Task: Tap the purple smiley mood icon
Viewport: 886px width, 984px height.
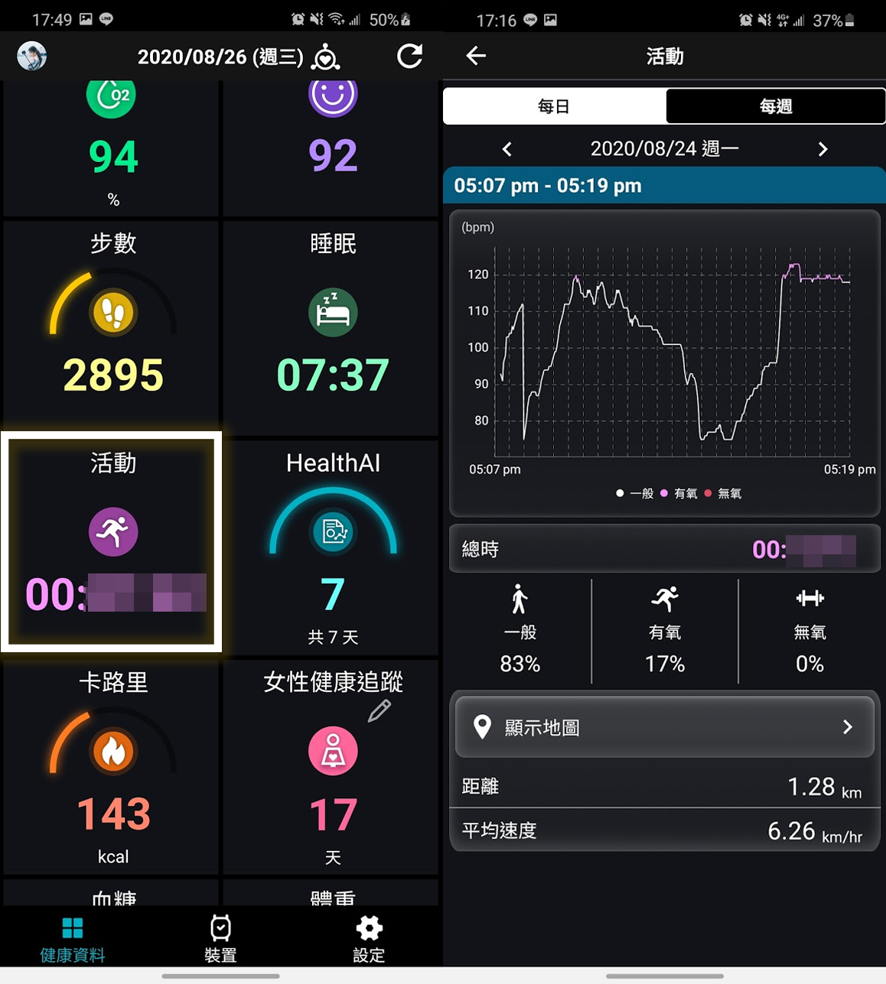Action: [x=333, y=96]
